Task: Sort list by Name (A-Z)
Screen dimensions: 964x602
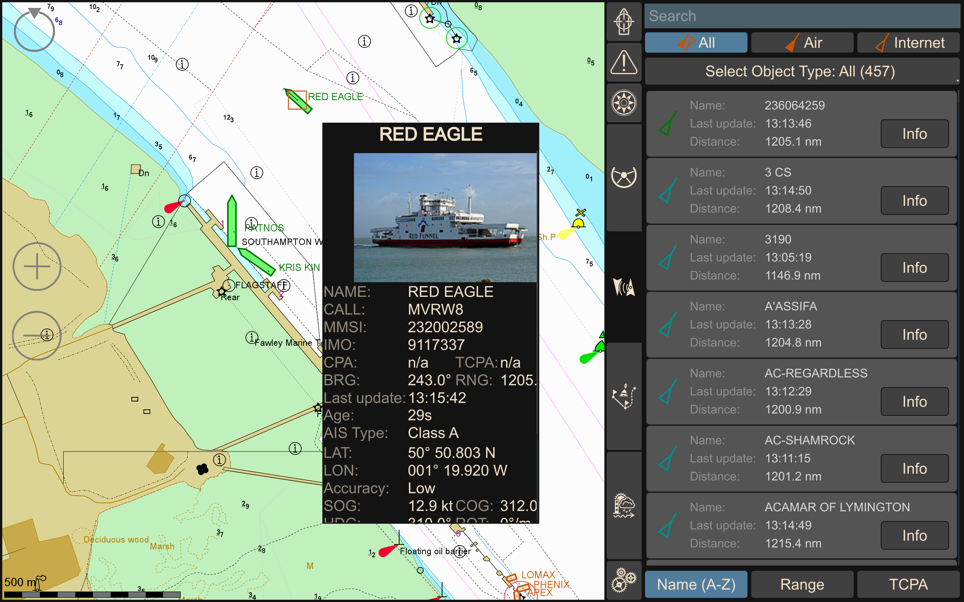Action: (x=696, y=584)
